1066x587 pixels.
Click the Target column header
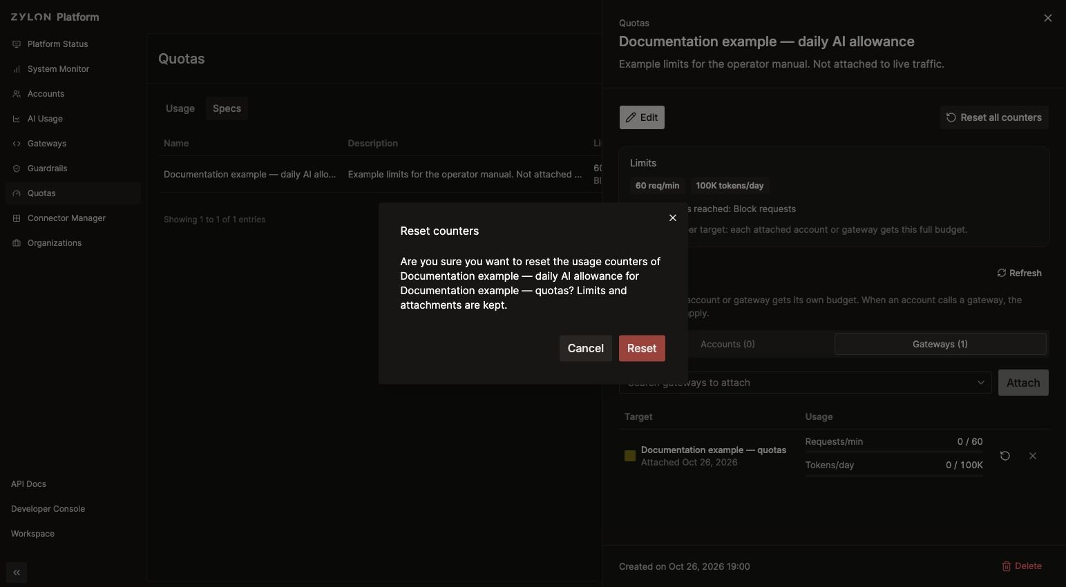coord(638,417)
